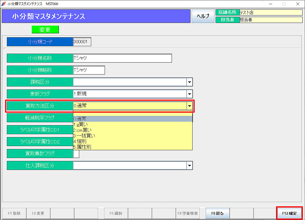Image resolution: width=305 pixels, height=220 pixels.
Task: Toggle the 買取集計フラグ checkbox
Action: (76, 154)
